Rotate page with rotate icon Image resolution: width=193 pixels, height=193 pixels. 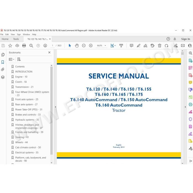coord(167,45)
